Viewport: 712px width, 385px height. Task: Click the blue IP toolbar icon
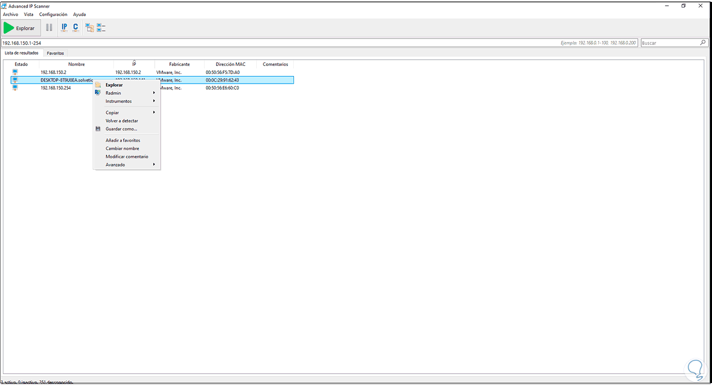(x=65, y=28)
